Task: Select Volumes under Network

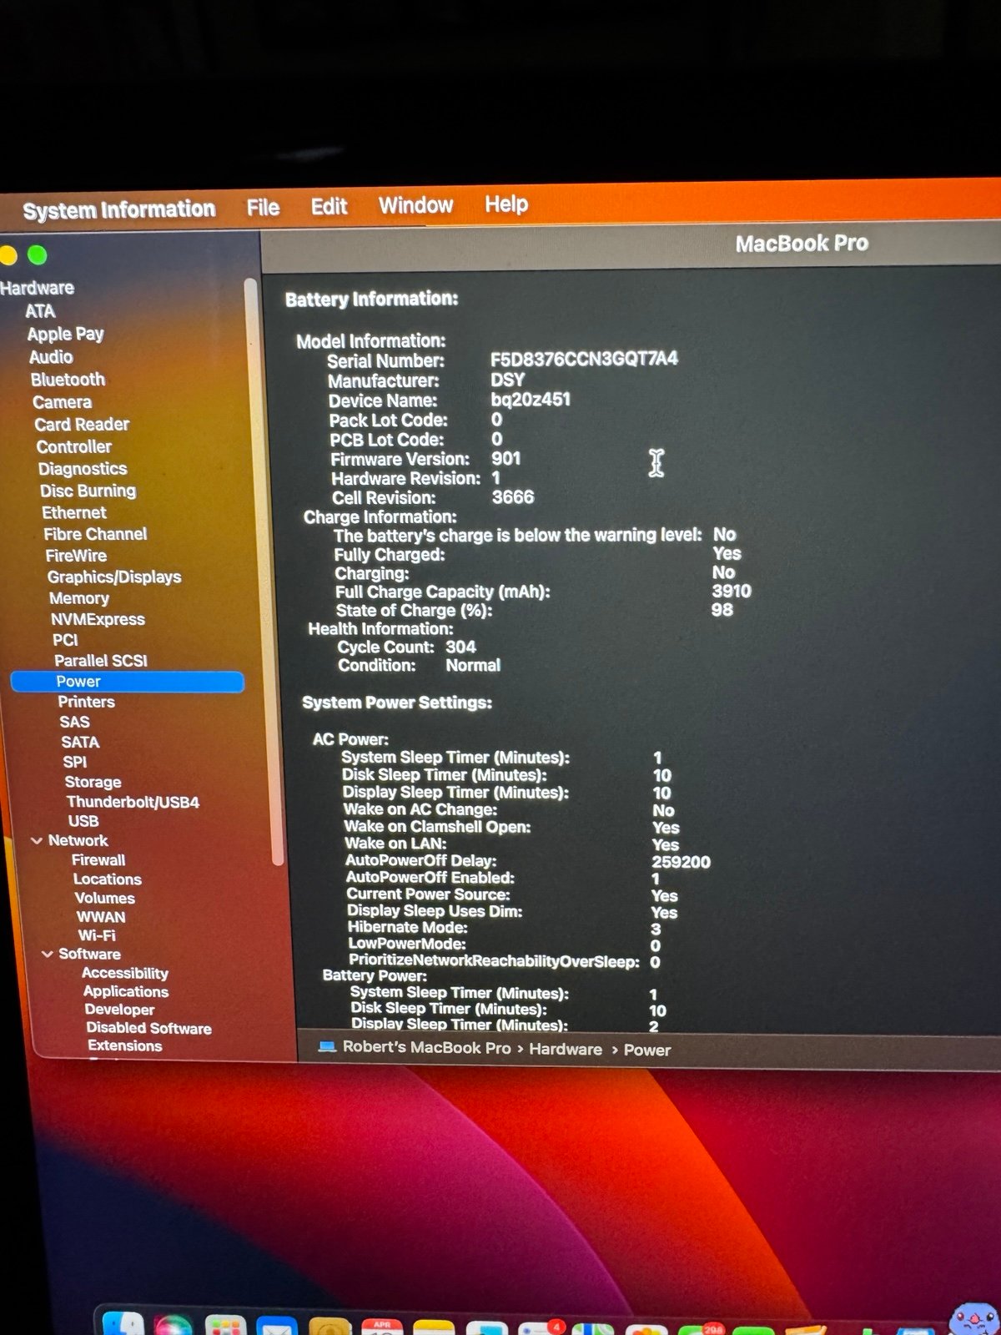Action: [x=104, y=899]
